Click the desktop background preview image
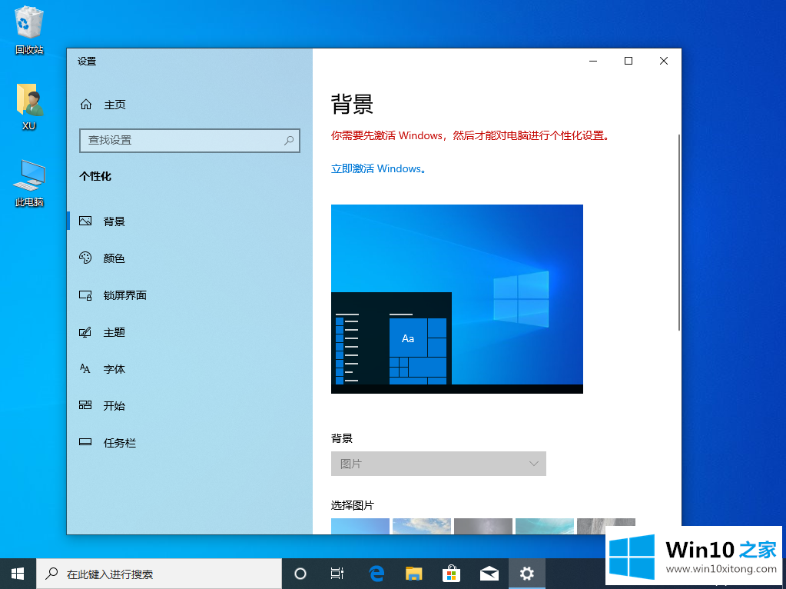 coord(456,298)
